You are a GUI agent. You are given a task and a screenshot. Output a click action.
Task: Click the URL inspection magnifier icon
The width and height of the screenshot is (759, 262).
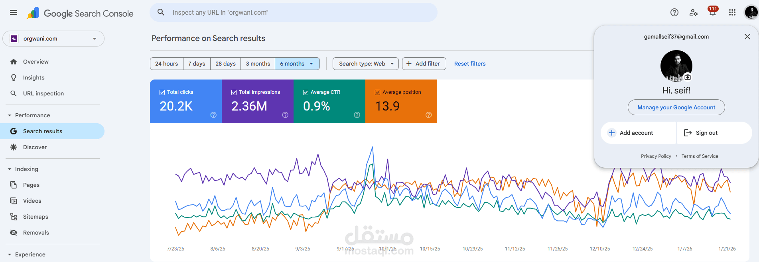click(x=14, y=93)
